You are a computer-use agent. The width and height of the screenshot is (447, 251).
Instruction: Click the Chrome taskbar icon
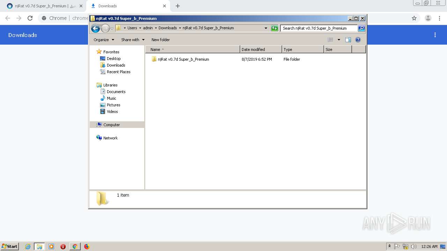[x=75, y=246]
